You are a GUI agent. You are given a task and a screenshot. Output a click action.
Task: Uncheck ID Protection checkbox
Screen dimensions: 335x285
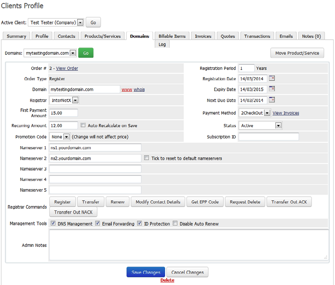click(x=139, y=223)
